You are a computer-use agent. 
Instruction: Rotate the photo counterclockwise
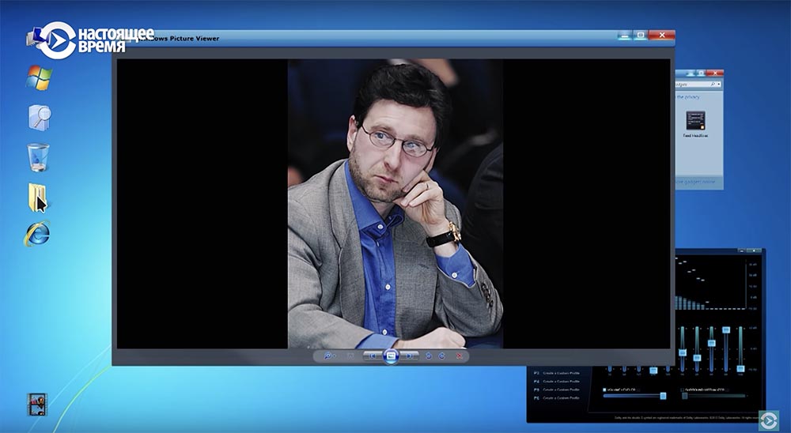tap(428, 356)
